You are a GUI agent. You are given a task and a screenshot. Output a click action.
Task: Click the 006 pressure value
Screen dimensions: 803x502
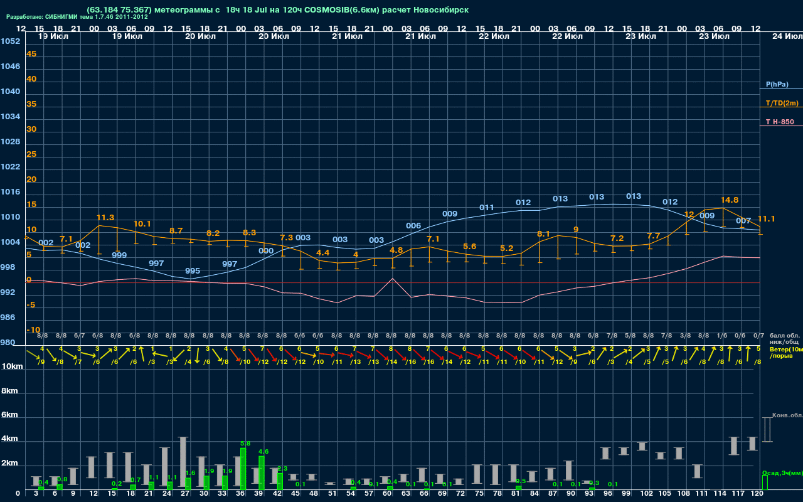tap(413, 226)
